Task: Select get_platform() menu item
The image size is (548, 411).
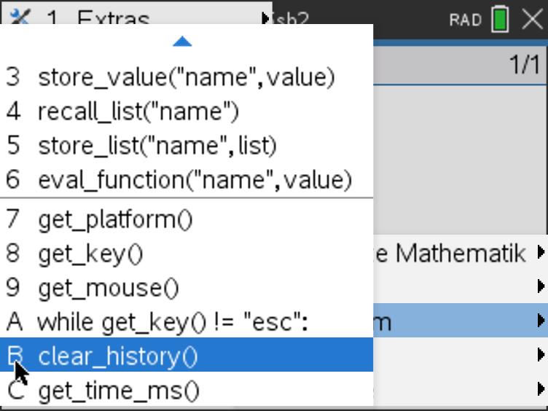Action: pos(115,219)
